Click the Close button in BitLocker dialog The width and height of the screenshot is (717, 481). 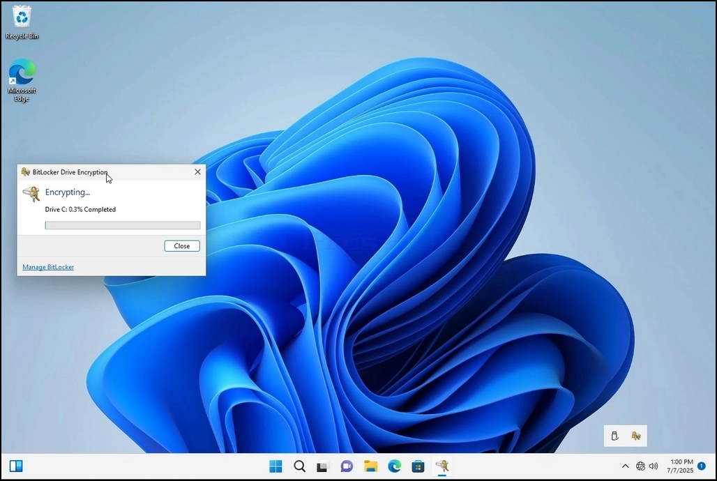pos(182,246)
